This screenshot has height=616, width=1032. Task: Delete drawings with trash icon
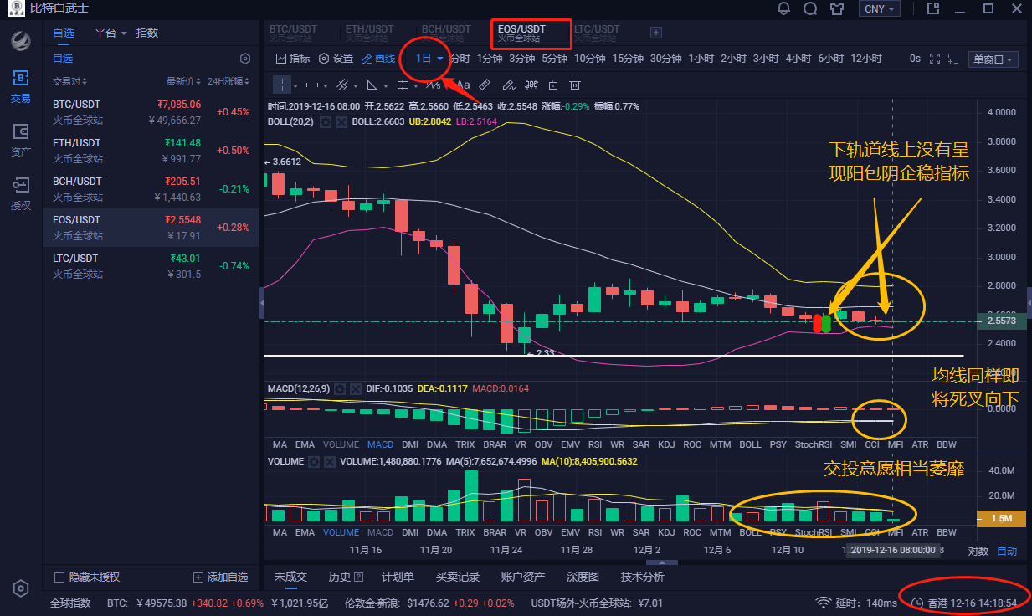[x=575, y=85]
